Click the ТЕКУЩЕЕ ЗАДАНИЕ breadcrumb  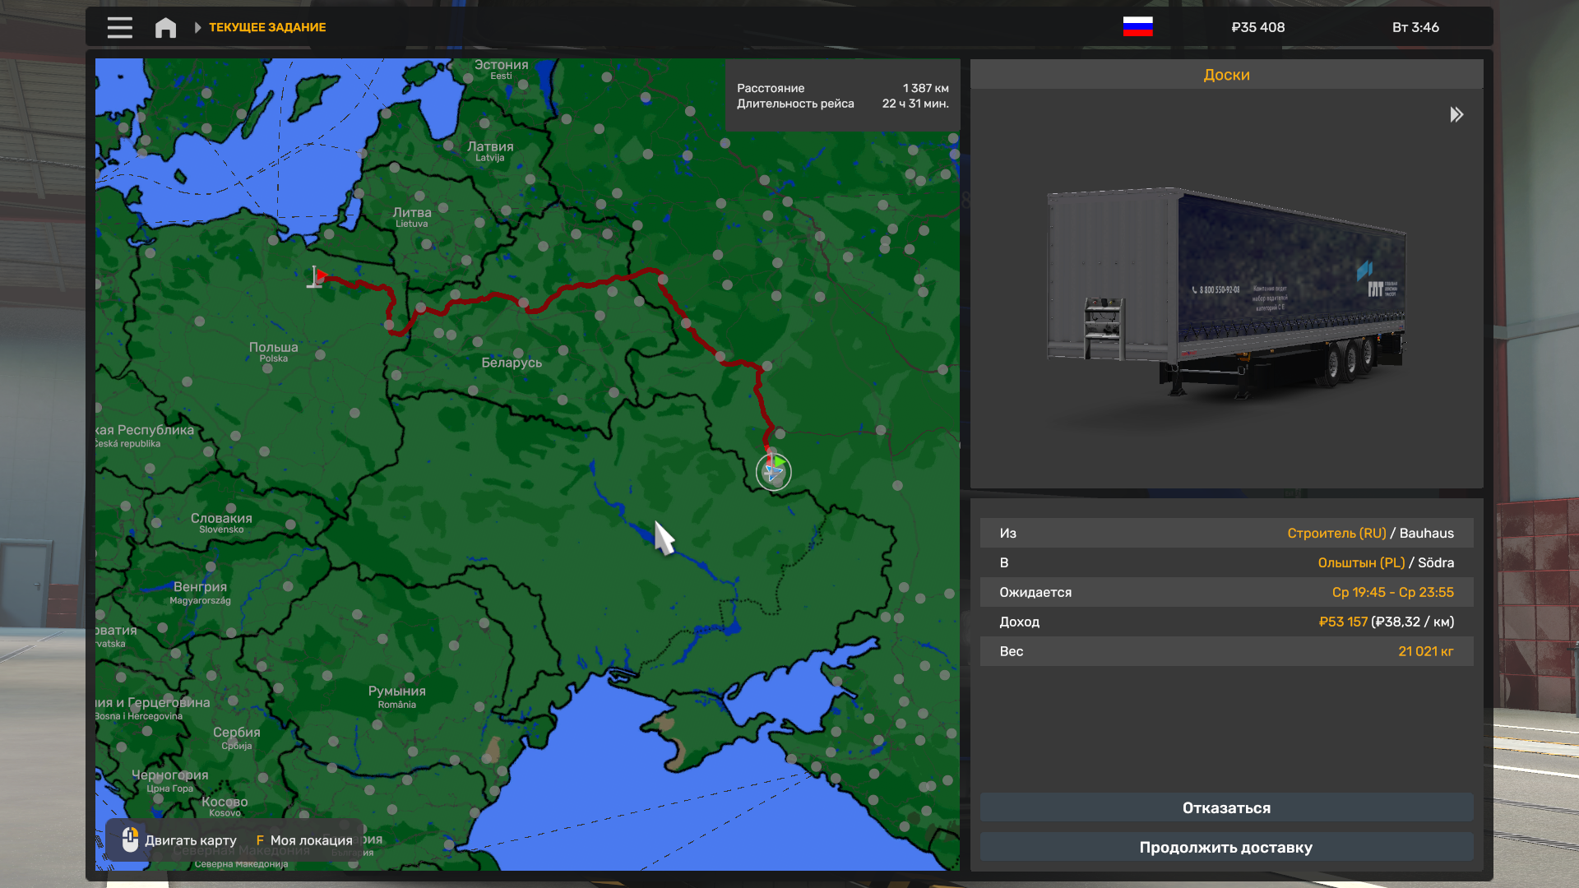267,27
